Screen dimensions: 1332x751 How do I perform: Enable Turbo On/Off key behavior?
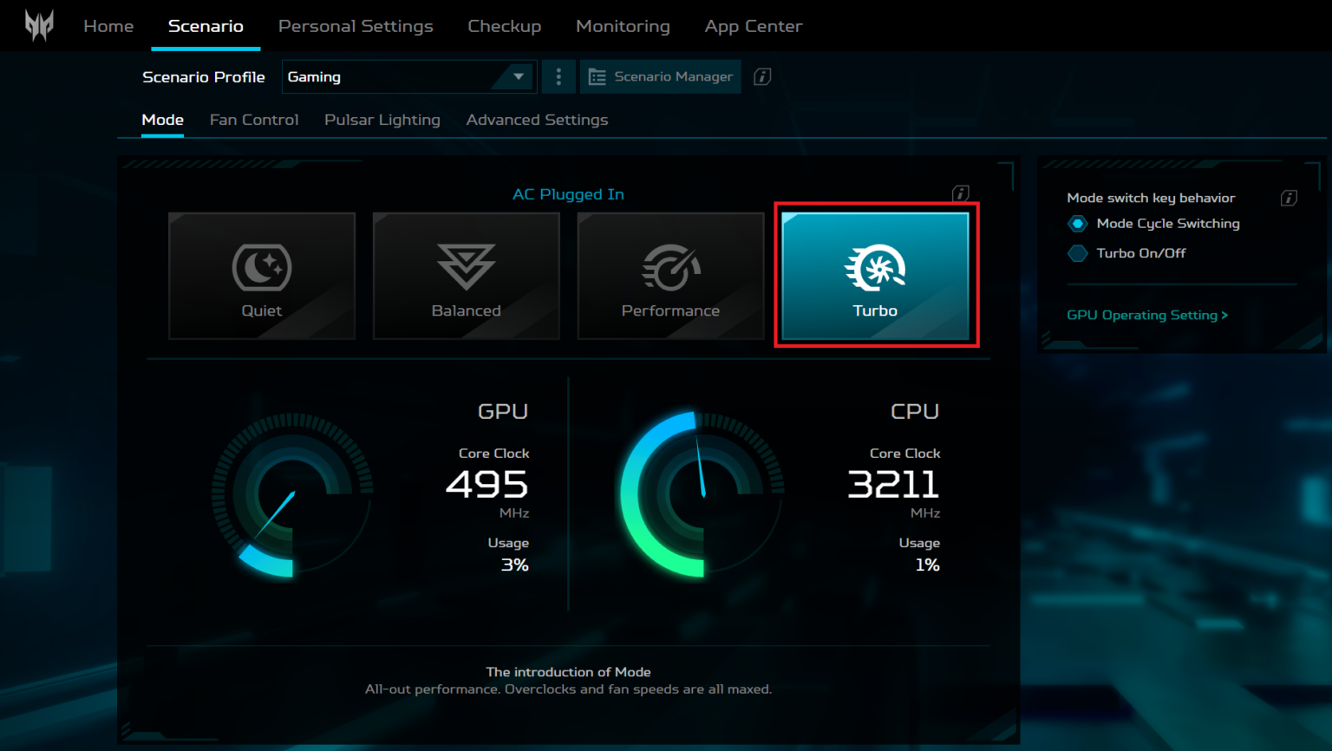pos(1077,253)
